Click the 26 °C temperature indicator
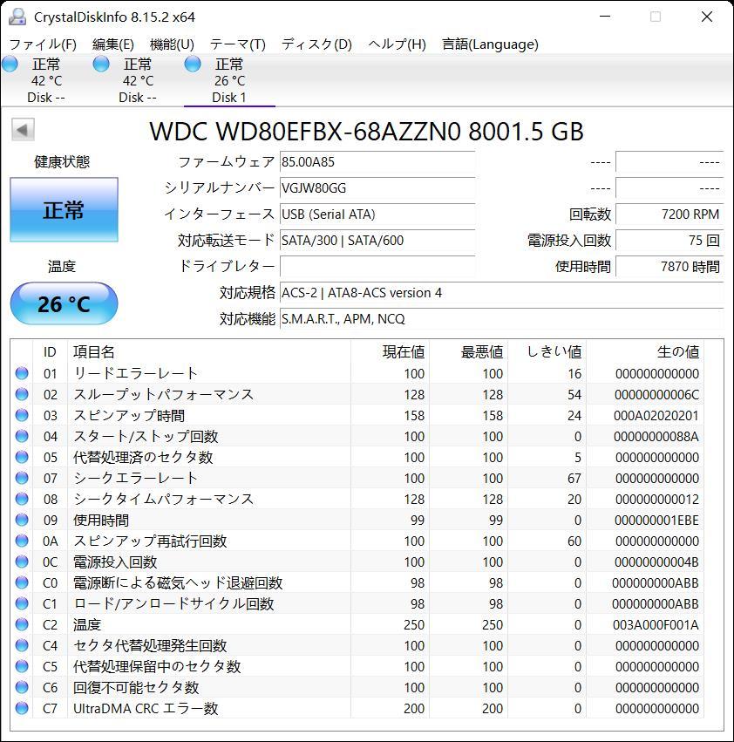The height and width of the screenshot is (742, 734). coord(63,303)
